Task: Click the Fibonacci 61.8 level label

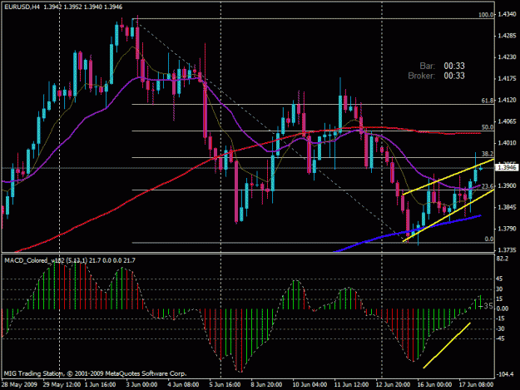Action: 488,101
